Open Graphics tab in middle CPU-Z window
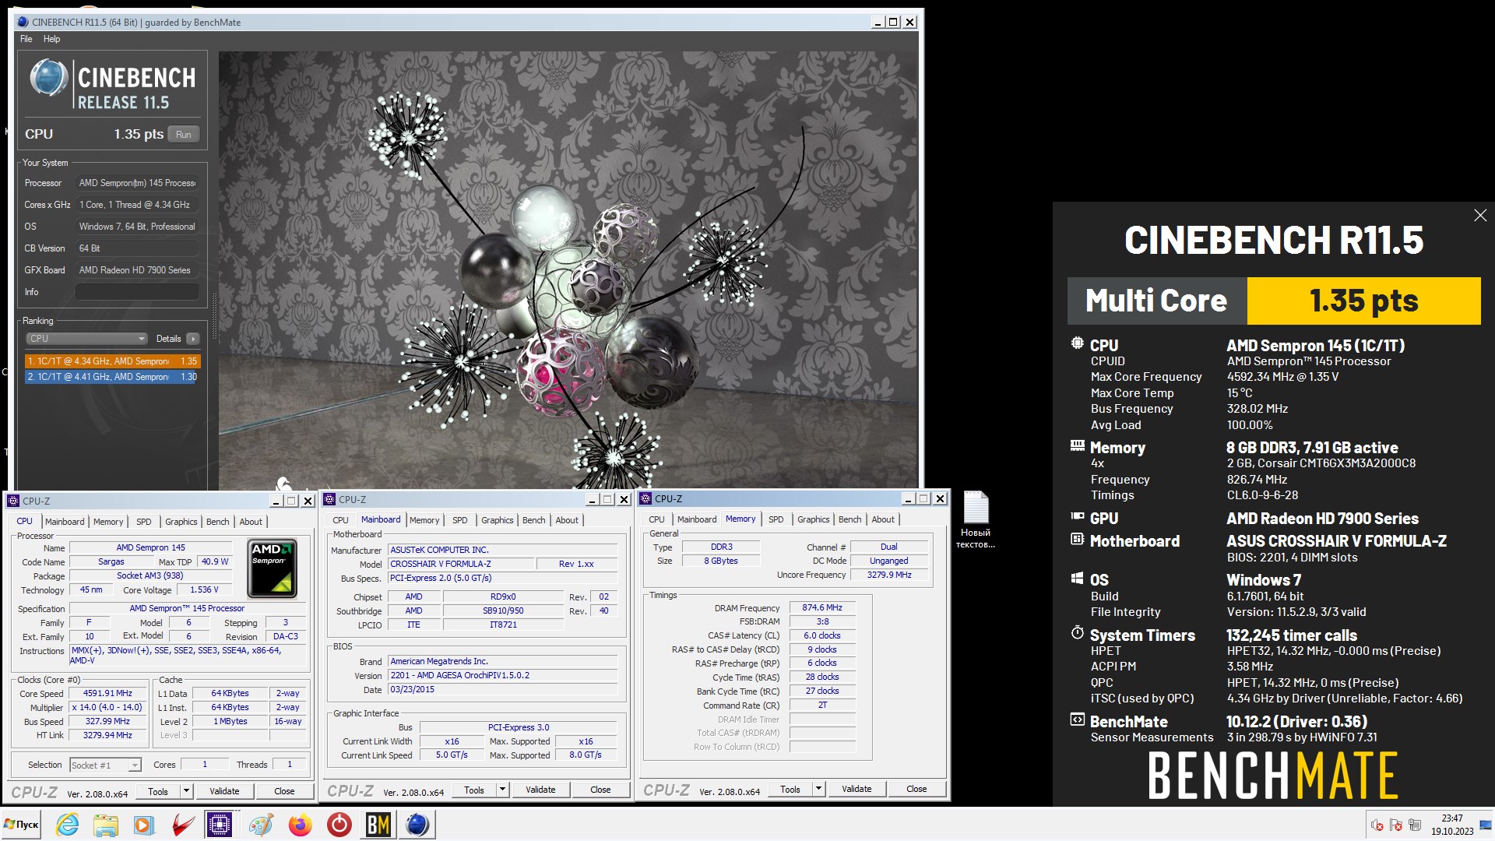This screenshot has width=1495, height=841. coord(497,520)
